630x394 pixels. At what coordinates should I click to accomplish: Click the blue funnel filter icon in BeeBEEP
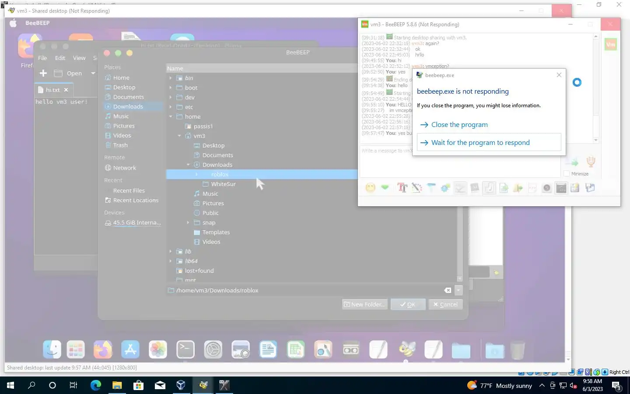(431, 188)
